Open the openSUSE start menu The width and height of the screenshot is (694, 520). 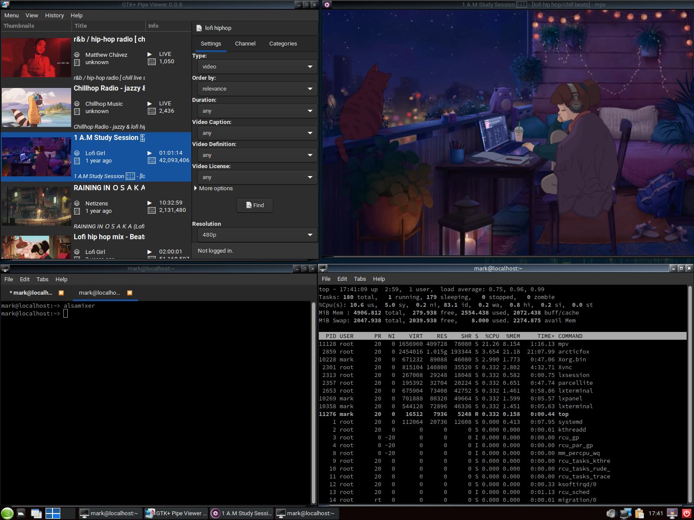7,513
